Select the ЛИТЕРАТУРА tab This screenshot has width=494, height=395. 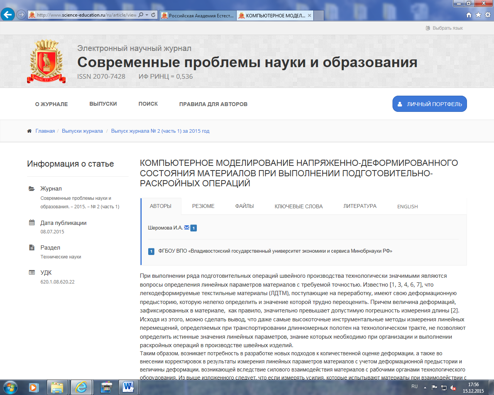(360, 206)
